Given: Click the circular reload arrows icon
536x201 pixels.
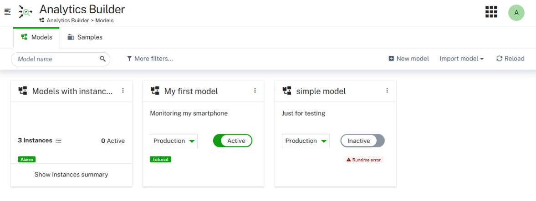Looking at the screenshot, I should pos(499,59).
